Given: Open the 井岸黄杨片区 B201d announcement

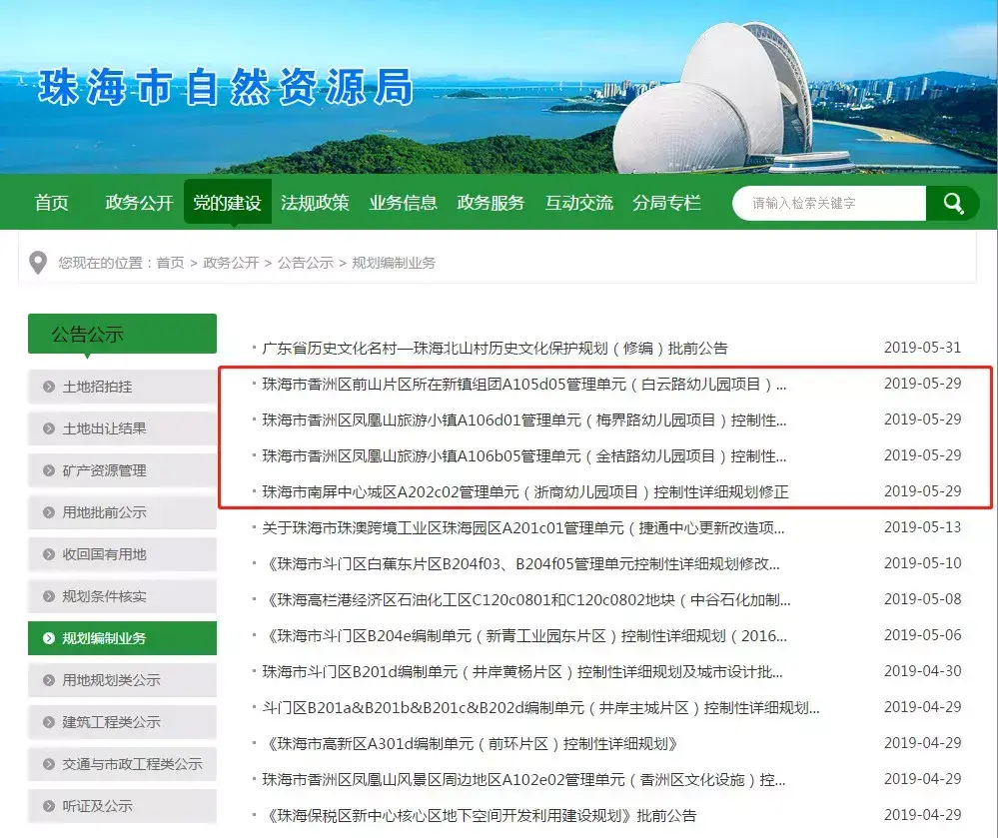Looking at the screenshot, I should pyautogui.click(x=522, y=672).
